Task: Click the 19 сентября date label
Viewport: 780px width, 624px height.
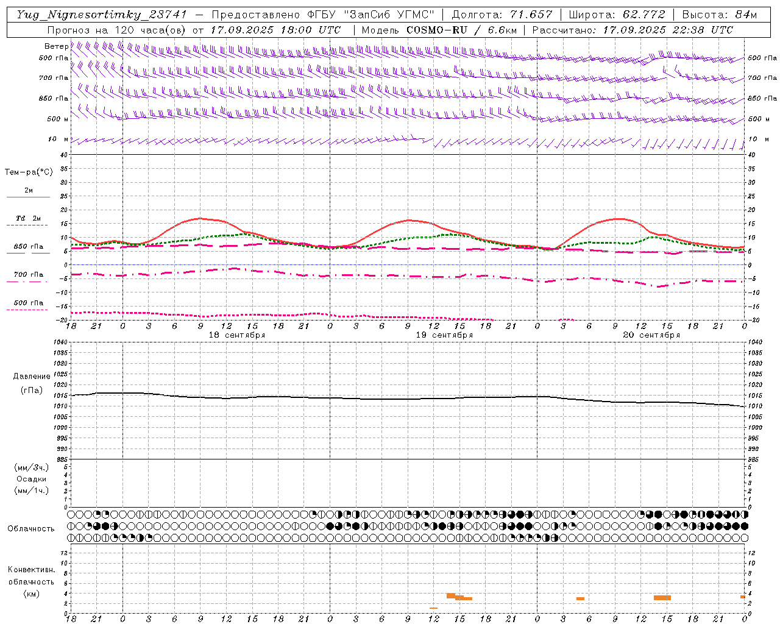Action: (x=444, y=335)
